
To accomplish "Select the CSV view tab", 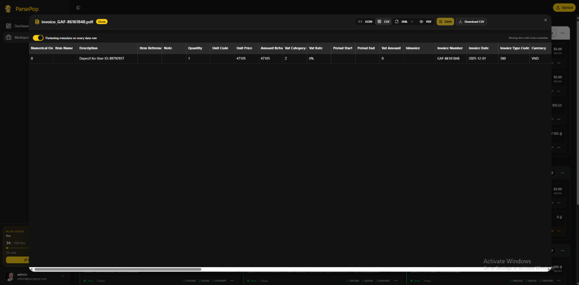I will 384,22.
